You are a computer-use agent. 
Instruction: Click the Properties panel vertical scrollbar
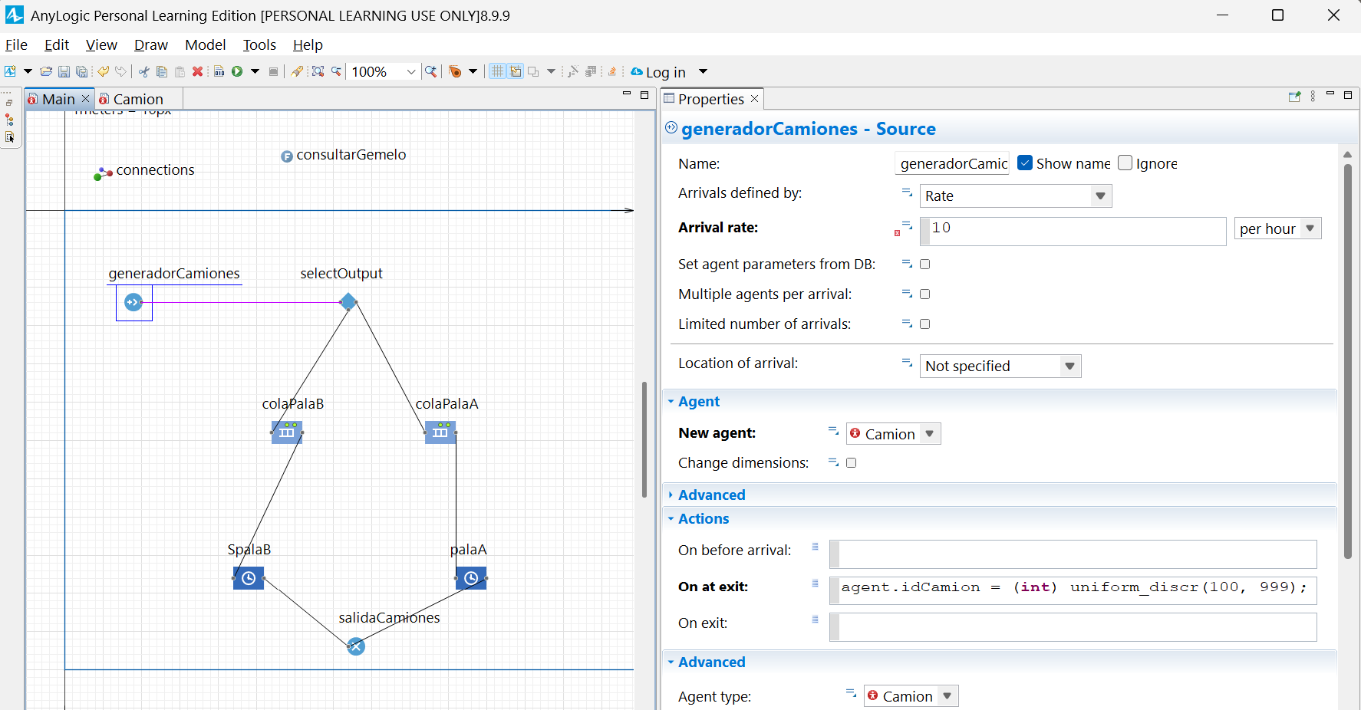click(x=1348, y=360)
